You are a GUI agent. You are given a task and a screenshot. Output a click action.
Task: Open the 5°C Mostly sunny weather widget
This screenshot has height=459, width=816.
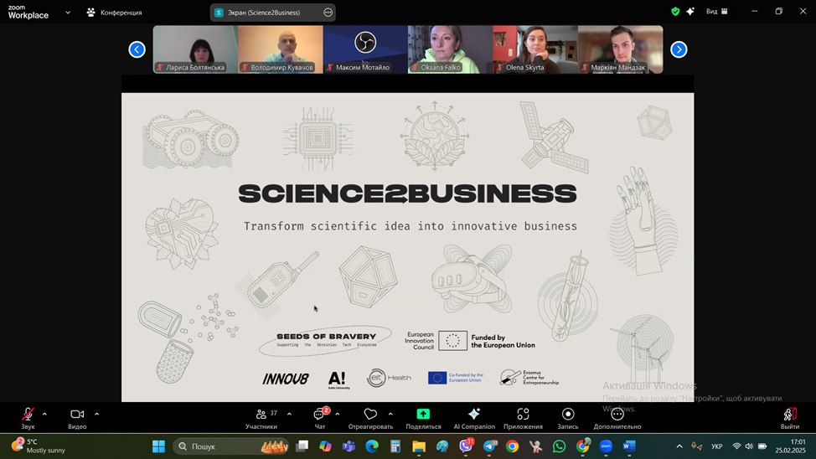click(x=39, y=446)
